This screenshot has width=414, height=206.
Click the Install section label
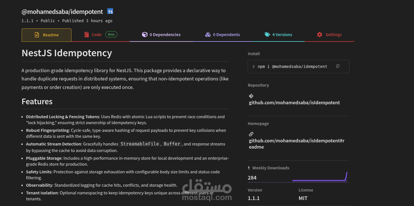click(254, 54)
